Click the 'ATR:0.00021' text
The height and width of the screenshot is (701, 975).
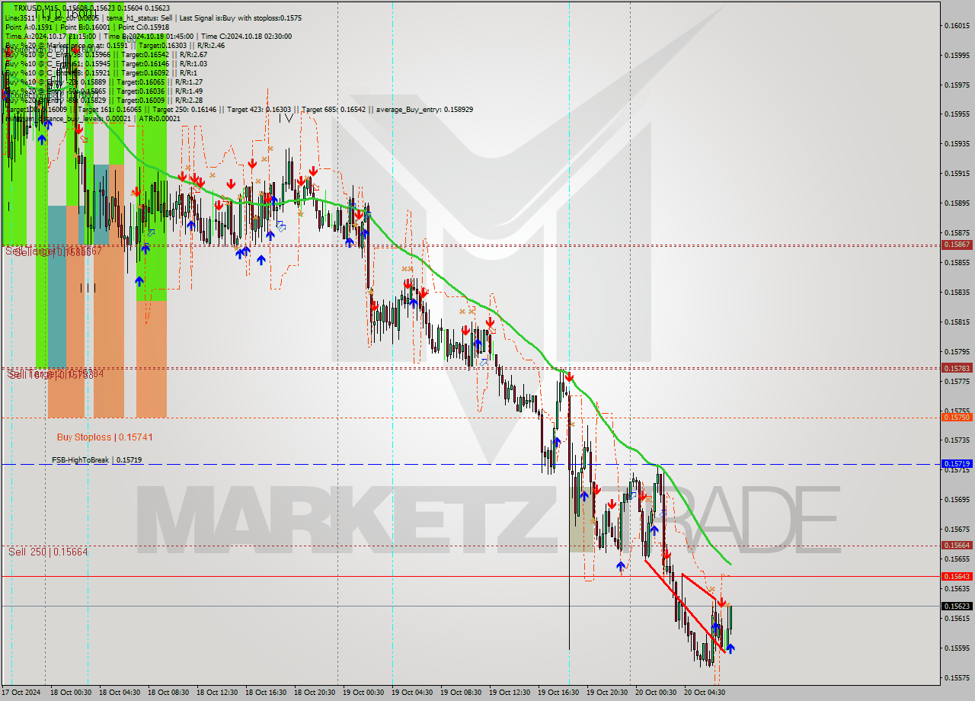click(x=158, y=118)
